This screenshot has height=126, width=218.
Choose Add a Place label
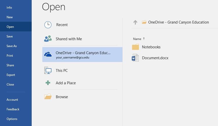(x=66, y=83)
